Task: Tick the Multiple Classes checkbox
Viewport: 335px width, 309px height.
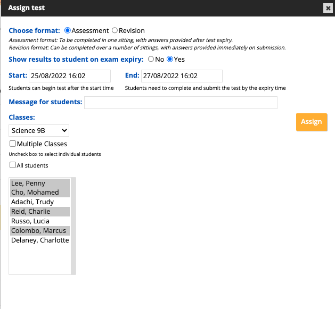Action: click(x=13, y=144)
